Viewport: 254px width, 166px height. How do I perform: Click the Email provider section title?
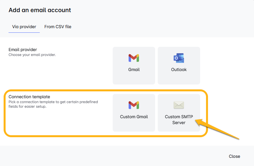(23, 49)
